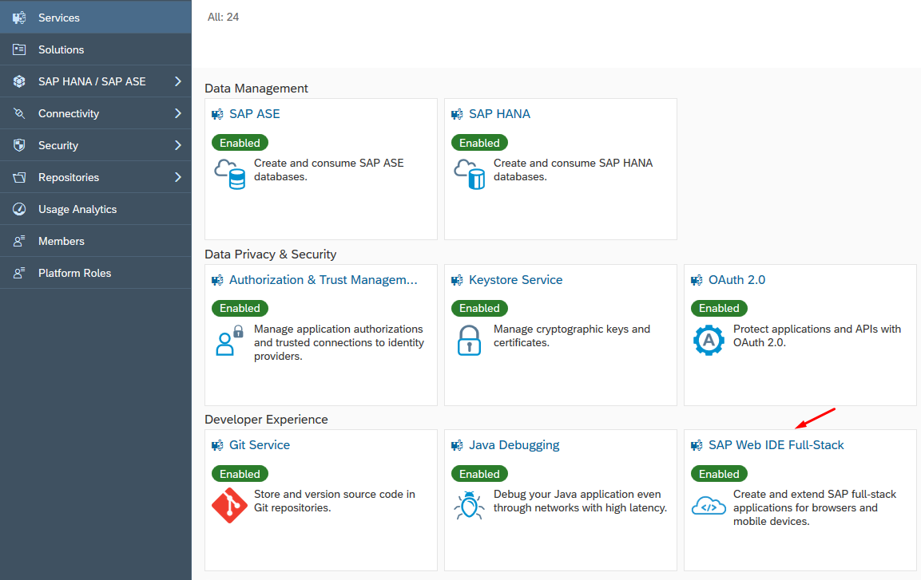The width and height of the screenshot is (921, 580).
Task: Click the puzzle icon beside SAP HANA title
Action: 457,114
